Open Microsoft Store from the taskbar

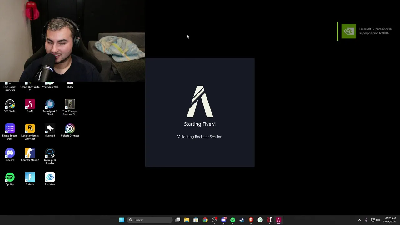[196, 220]
